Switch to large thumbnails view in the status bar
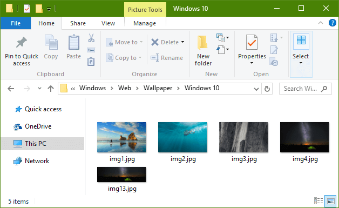Viewport: 339px width, 208px height. (331, 201)
